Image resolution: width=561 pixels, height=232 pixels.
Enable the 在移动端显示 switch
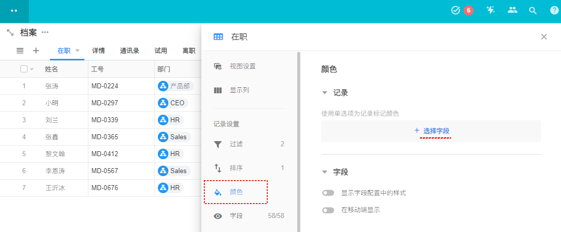pyautogui.click(x=328, y=210)
